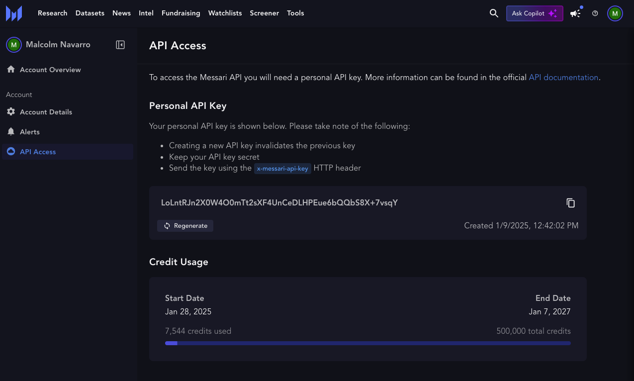
Task: Click the Malcolm Navarro name label
Action: click(x=58, y=45)
